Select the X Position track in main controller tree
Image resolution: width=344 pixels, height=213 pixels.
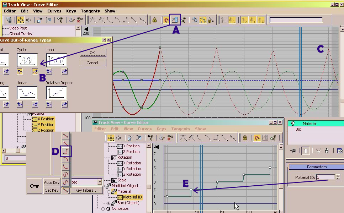coord(46,119)
